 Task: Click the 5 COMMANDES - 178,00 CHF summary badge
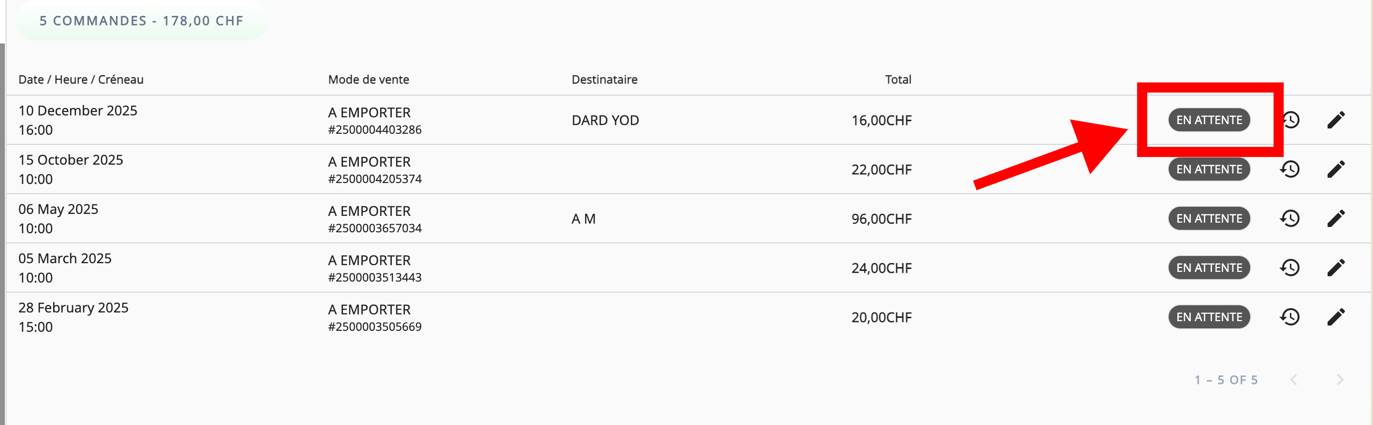(141, 21)
